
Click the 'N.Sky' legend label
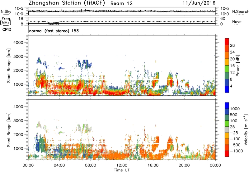pyautogui.click(x=6, y=11)
